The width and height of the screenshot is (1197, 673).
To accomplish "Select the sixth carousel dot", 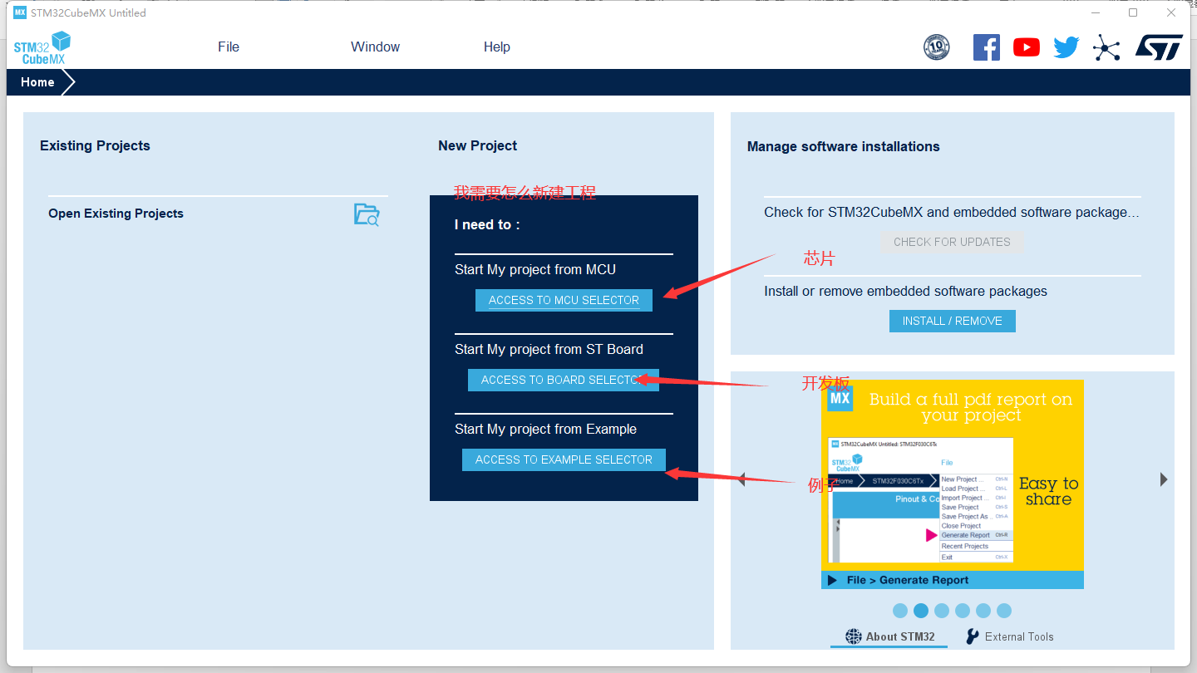I will 1004,611.
